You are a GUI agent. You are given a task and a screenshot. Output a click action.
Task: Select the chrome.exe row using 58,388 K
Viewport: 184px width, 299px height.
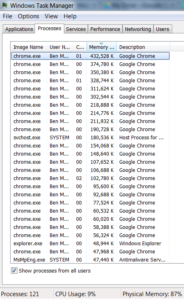pos(90,227)
